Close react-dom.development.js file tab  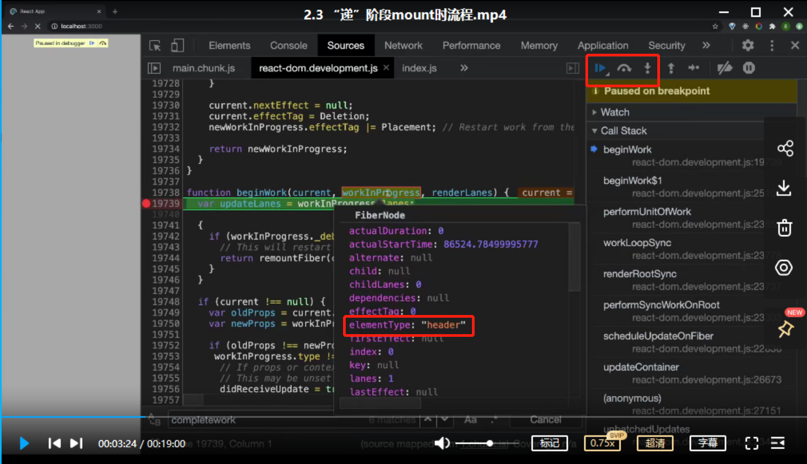click(386, 68)
